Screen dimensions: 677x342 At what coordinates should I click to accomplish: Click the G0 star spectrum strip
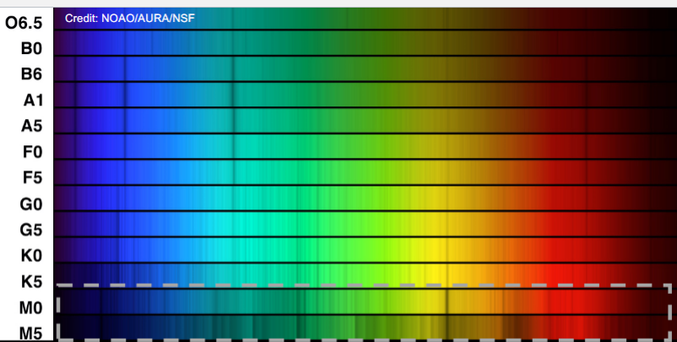point(366,198)
